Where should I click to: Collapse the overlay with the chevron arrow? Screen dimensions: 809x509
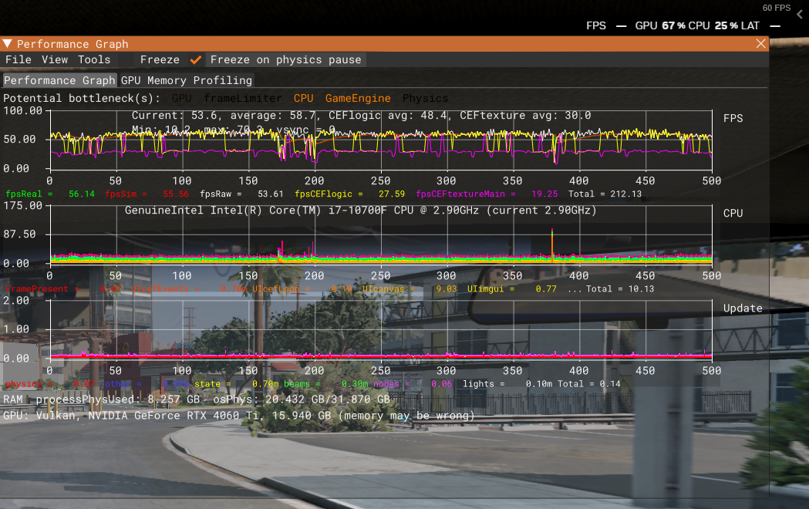(801, 15)
